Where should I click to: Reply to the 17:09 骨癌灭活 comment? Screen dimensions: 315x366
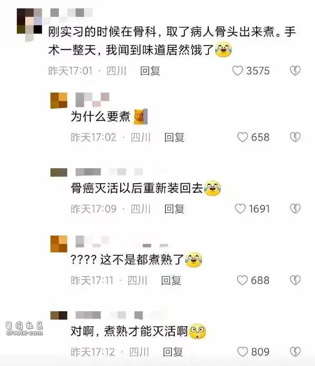174,209
